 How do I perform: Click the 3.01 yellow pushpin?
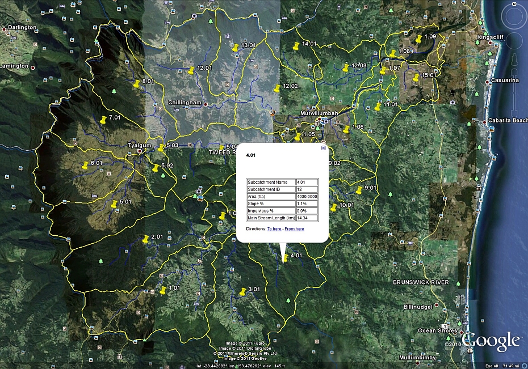click(x=242, y=292)
